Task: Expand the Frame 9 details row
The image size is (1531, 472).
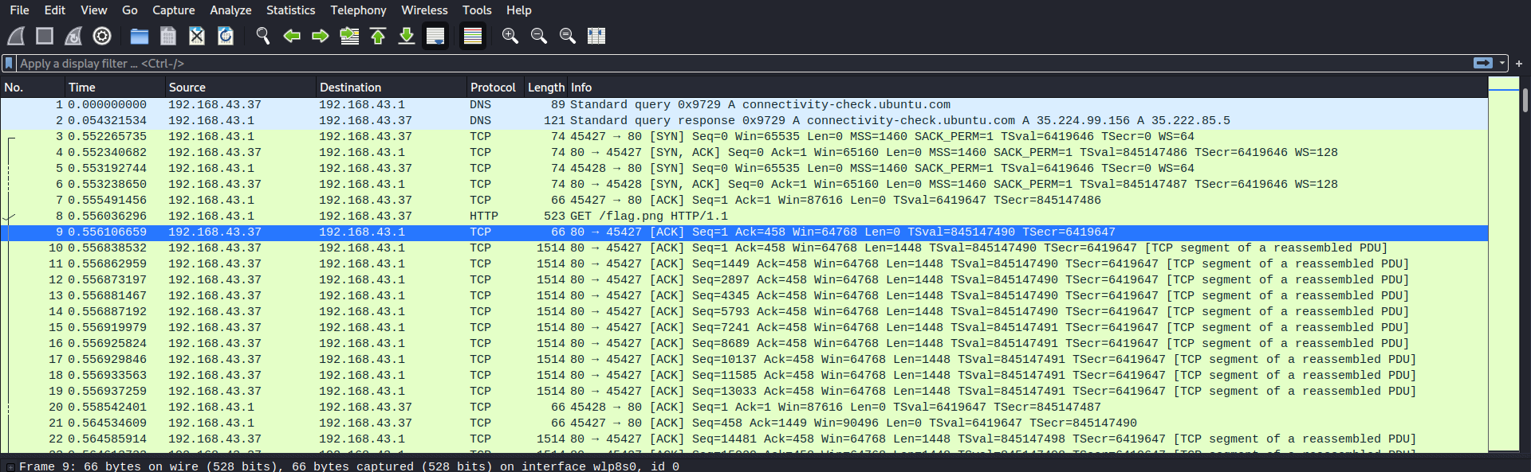Action: coord(10,466)
